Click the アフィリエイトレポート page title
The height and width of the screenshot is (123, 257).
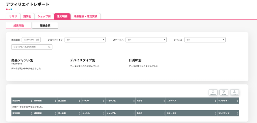click(x=28, y=4)
